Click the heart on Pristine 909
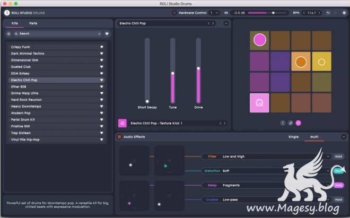The image size is (350, 218). tap(102, 126)
